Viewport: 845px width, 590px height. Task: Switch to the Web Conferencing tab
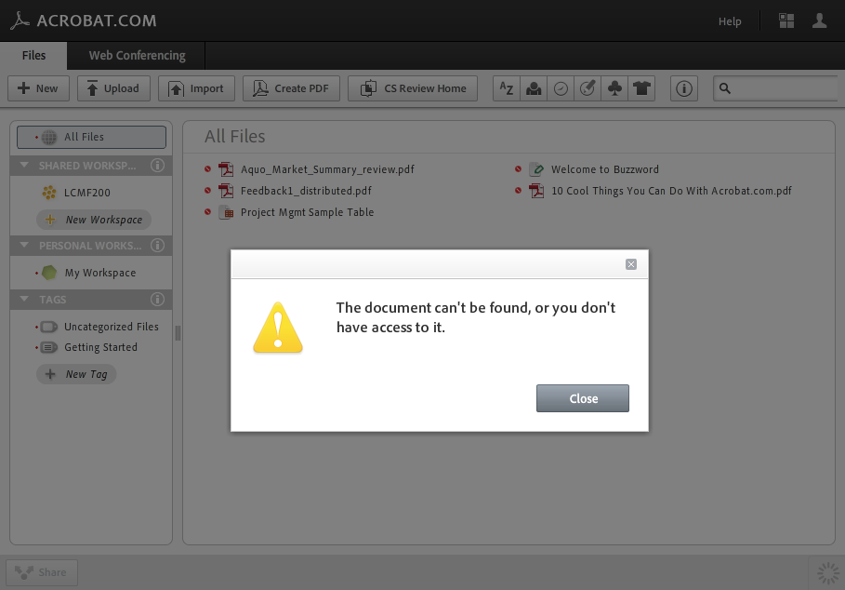coord(137,56)
